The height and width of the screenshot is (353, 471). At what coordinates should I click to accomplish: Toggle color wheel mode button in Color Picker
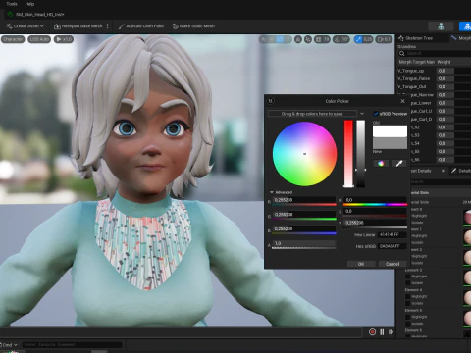click(381, 164)
